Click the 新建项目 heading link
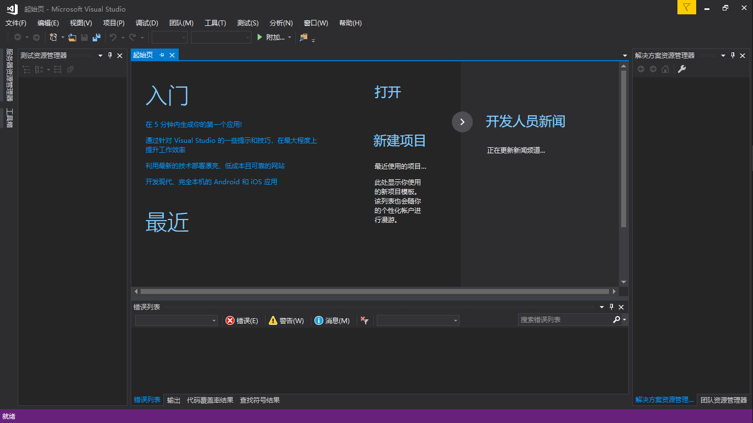Viewport: 753px width, 423px height. click(x=400, y=141)
